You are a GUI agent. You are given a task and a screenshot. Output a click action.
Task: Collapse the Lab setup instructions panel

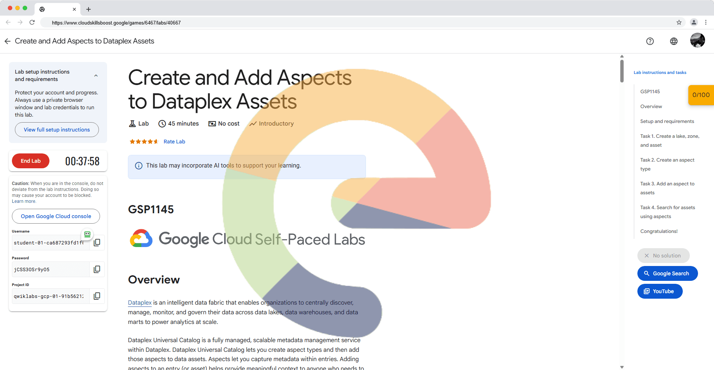click(x=96, y=75)
